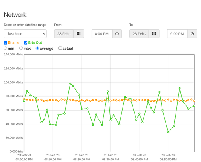Viewport: 201px width, 162px height.
Task: Click the From time field showing 8:00 PM
Action: click(x=102, y=34)
